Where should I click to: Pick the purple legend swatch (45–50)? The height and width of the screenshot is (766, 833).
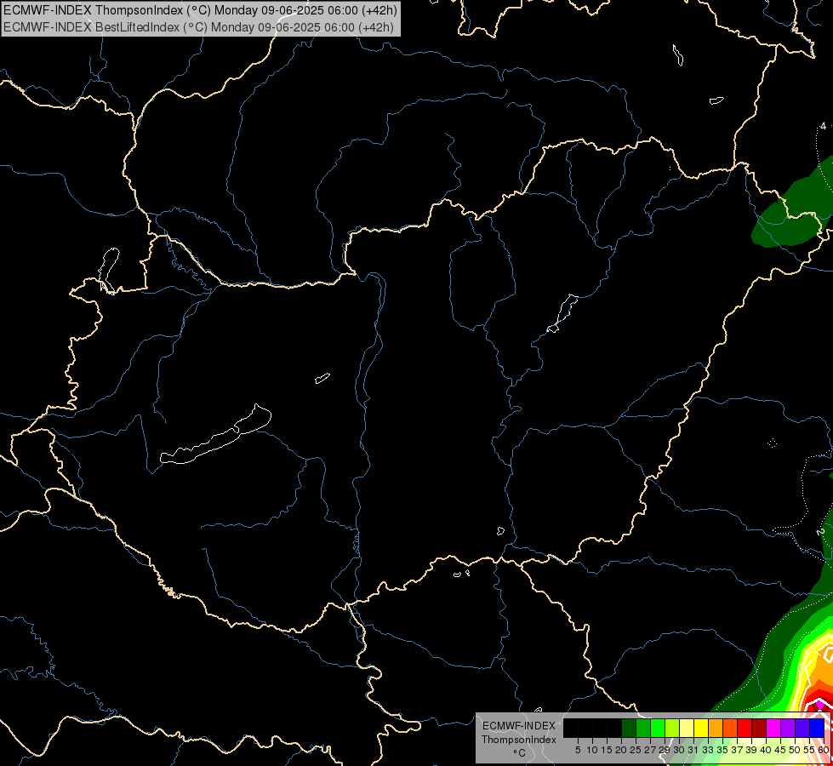pyautogui.click(x=788, y=728)
